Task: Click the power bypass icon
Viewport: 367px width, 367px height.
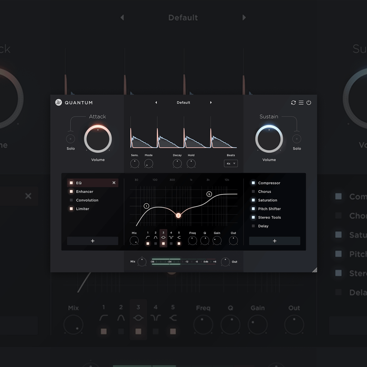Action: (309, 103)
